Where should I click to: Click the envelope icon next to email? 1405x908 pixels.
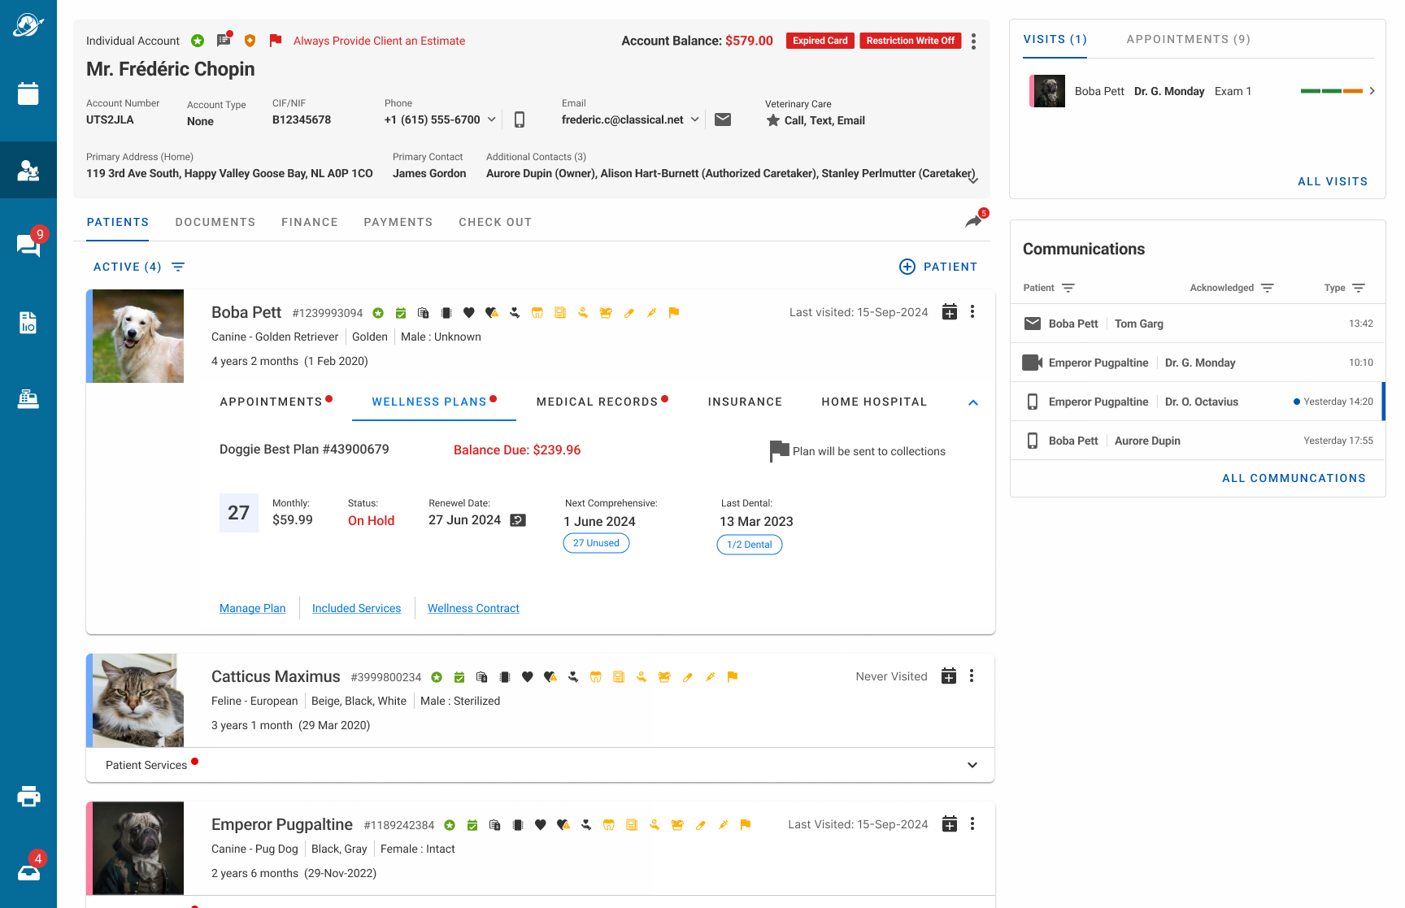[x=723, y=120]
